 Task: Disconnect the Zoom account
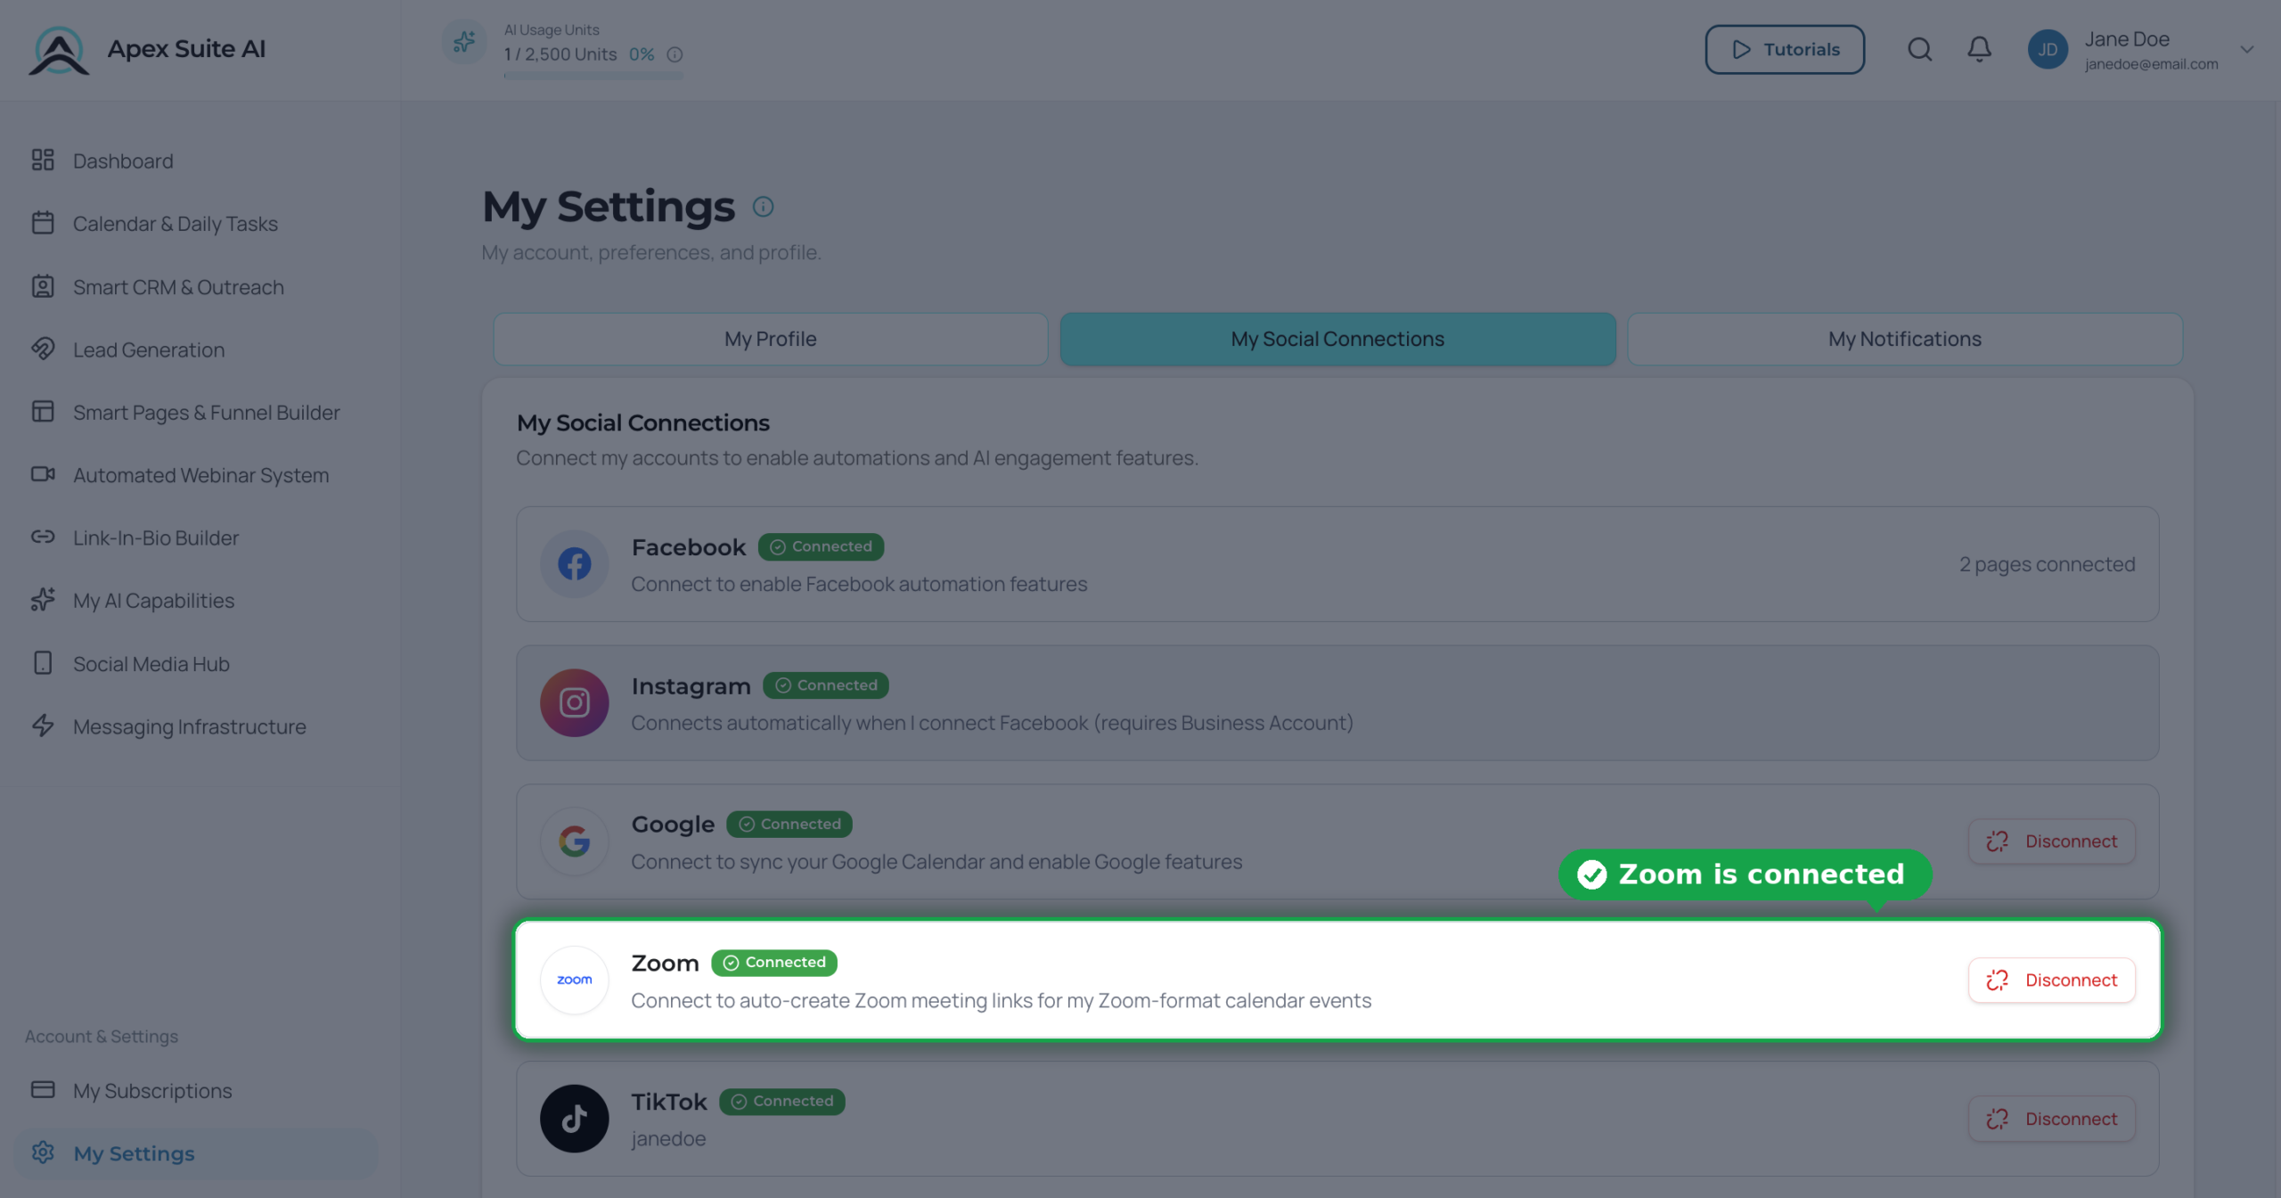[x=2051, y=980]
